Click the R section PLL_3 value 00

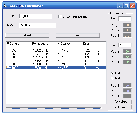point(127,25)
